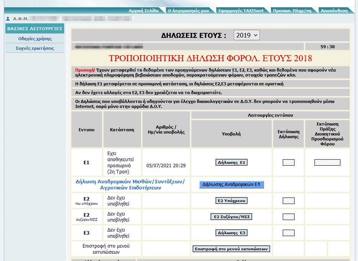
Task: Click the Δήλωσης Αναδρομικών Ε1 button
Action: pyautogui.click(x=231, y=184)
